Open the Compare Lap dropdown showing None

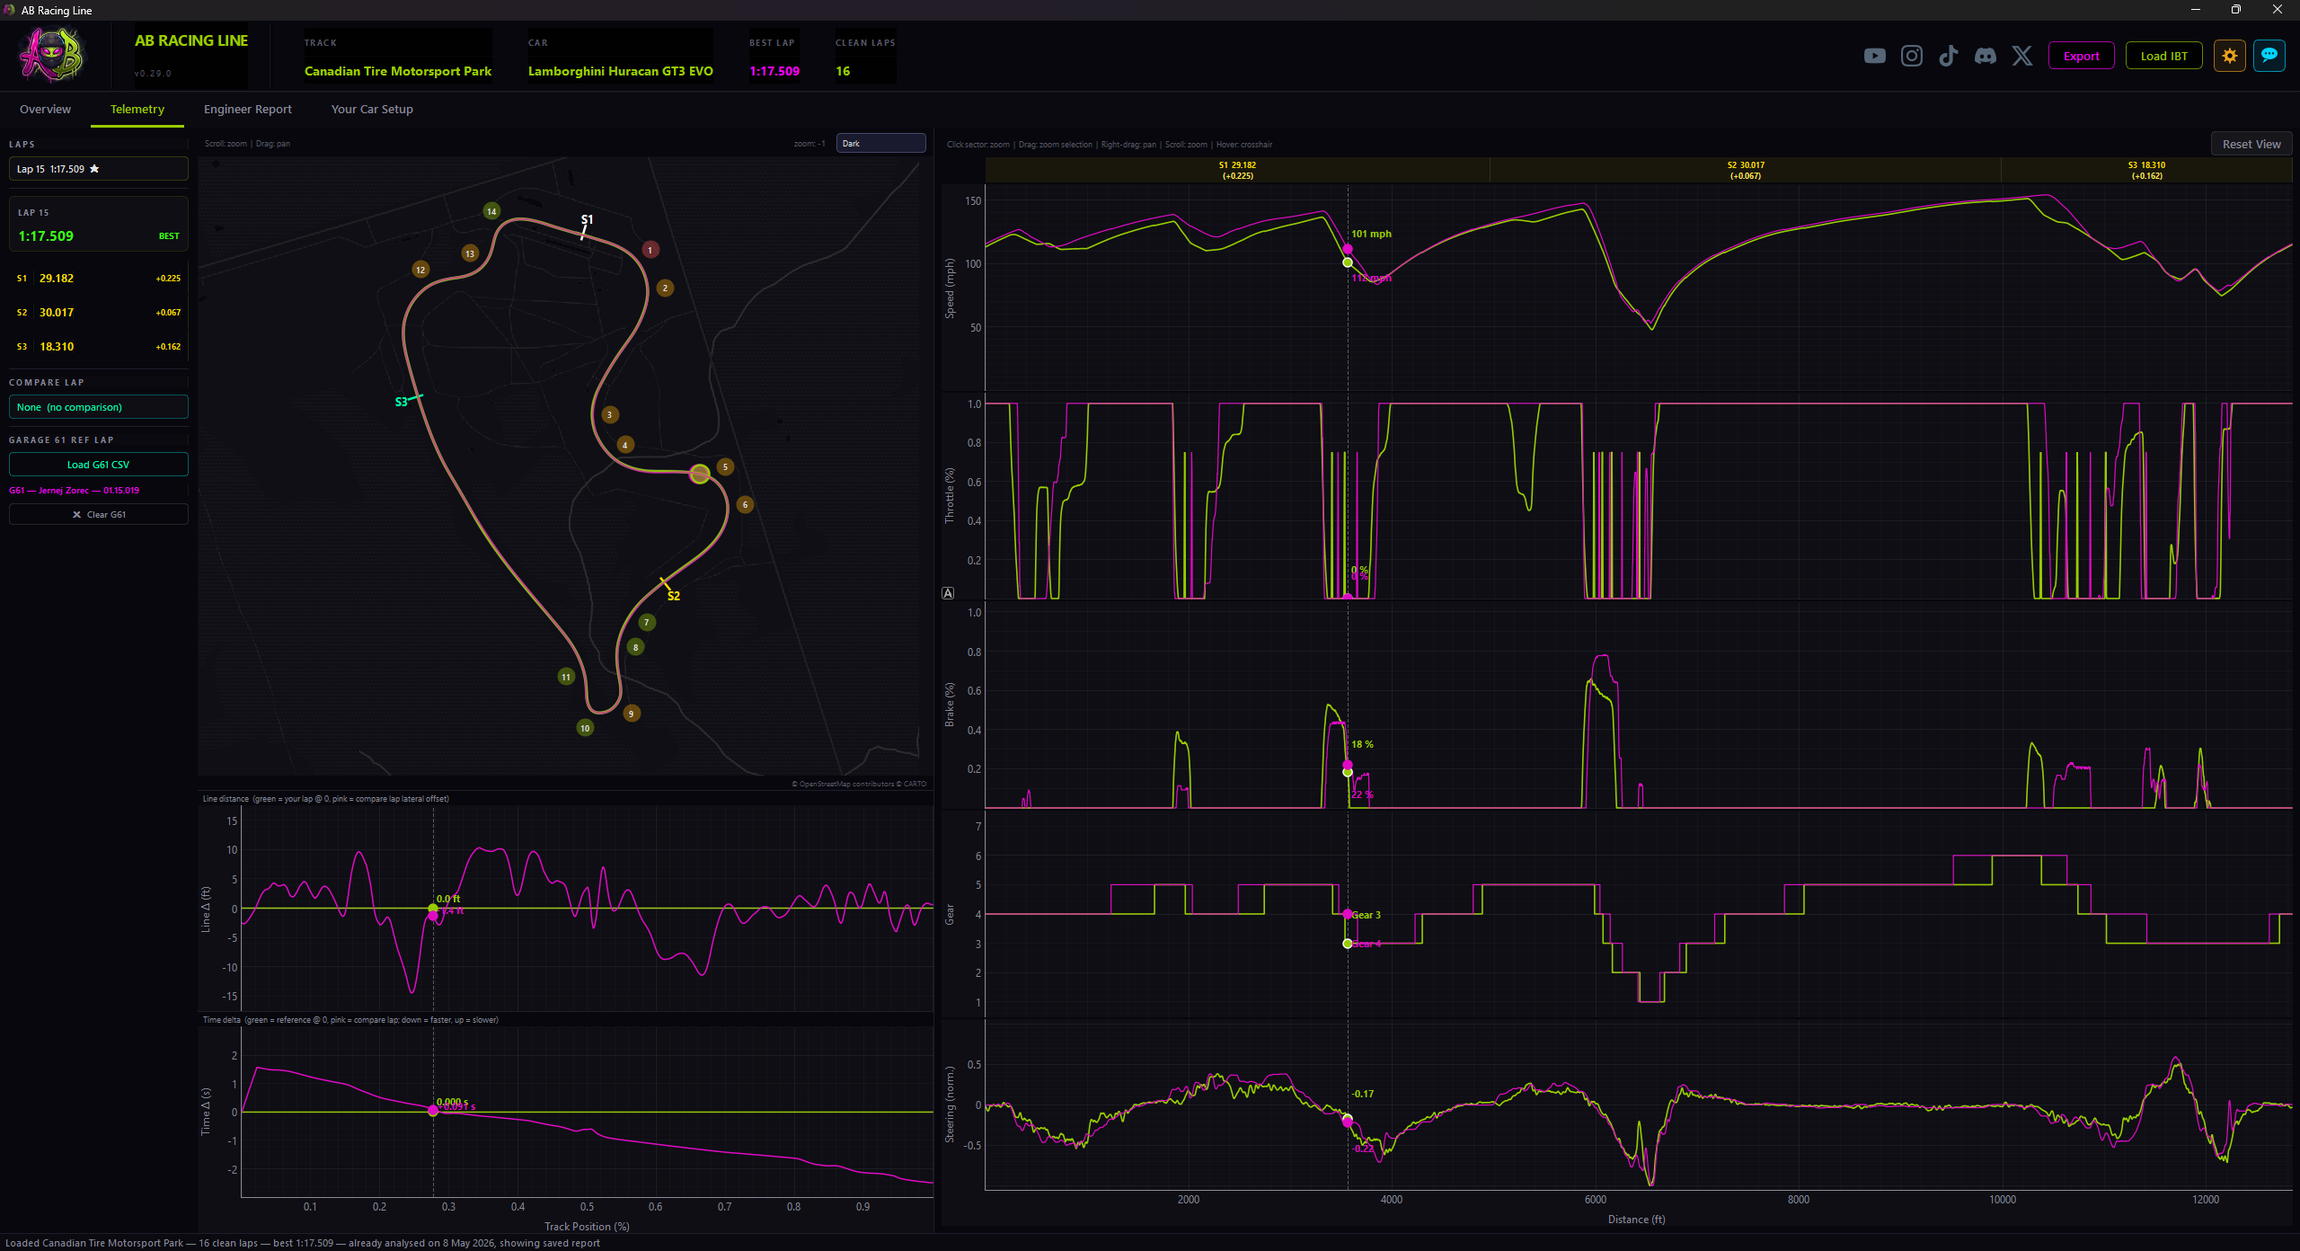[x=99, y=407]
